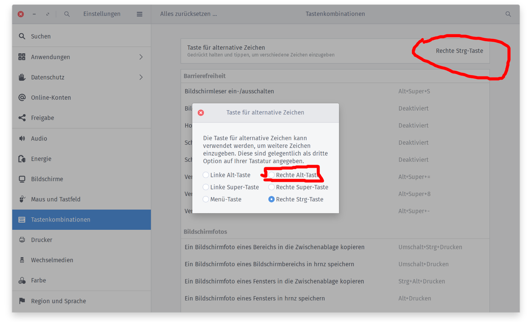
Task: Click the Energie power icon
Action: (22, 159)
